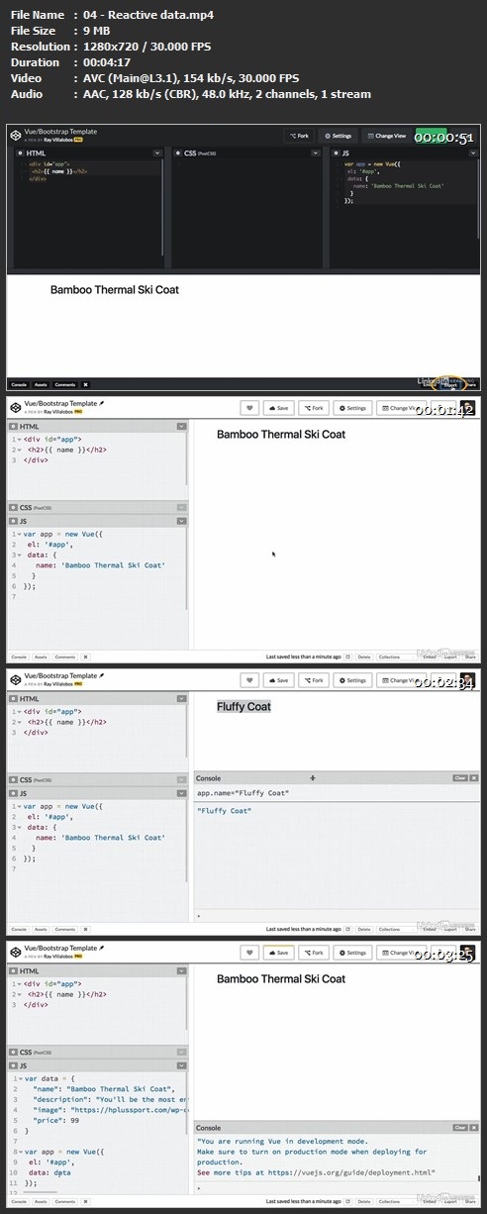Image resolution: width=487 pixels, height=1214 pixels.
Task: Expand HTML panel dropdown in last frame
Action: (x=181, y=970)
